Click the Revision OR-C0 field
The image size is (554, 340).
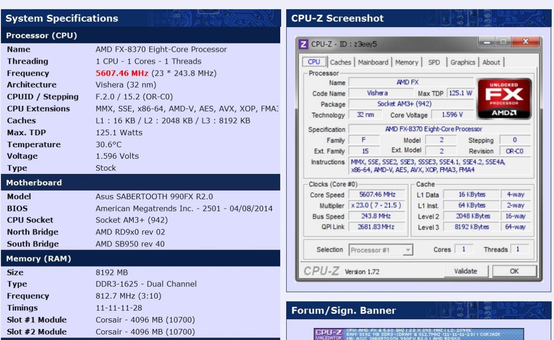pyautogui.click(x=515, y=151)
